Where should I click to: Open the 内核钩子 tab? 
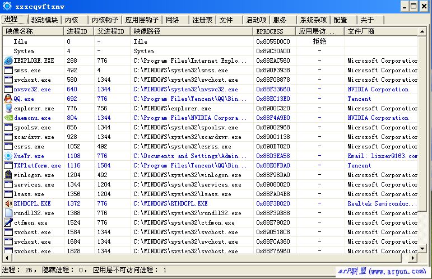(105, 20)
